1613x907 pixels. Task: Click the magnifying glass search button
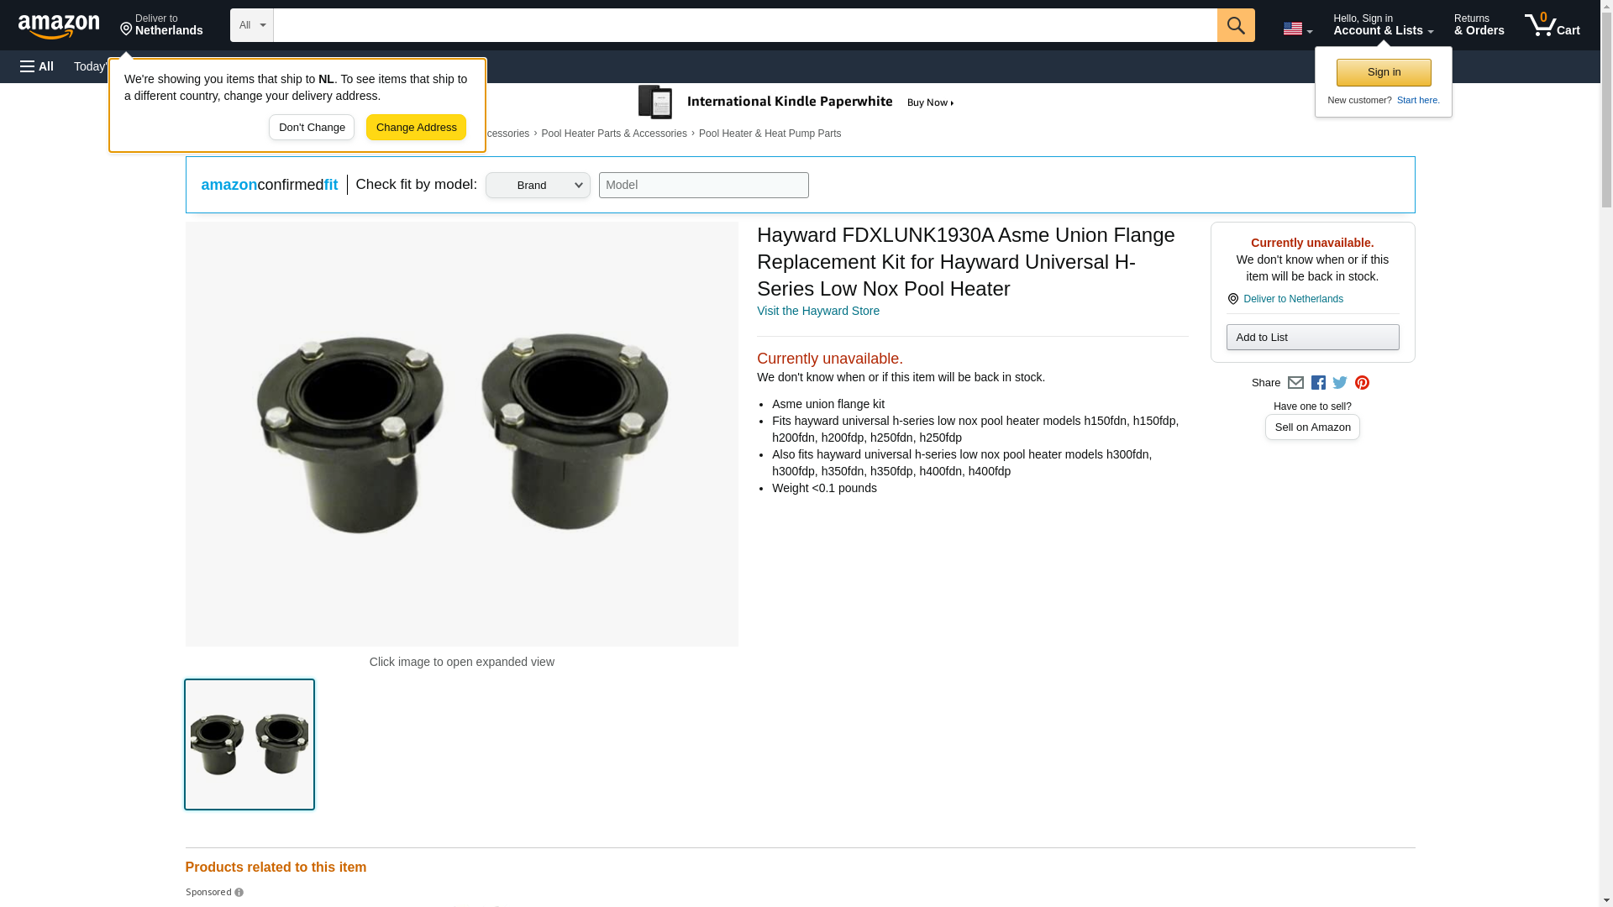click(x=1235, y=25)
